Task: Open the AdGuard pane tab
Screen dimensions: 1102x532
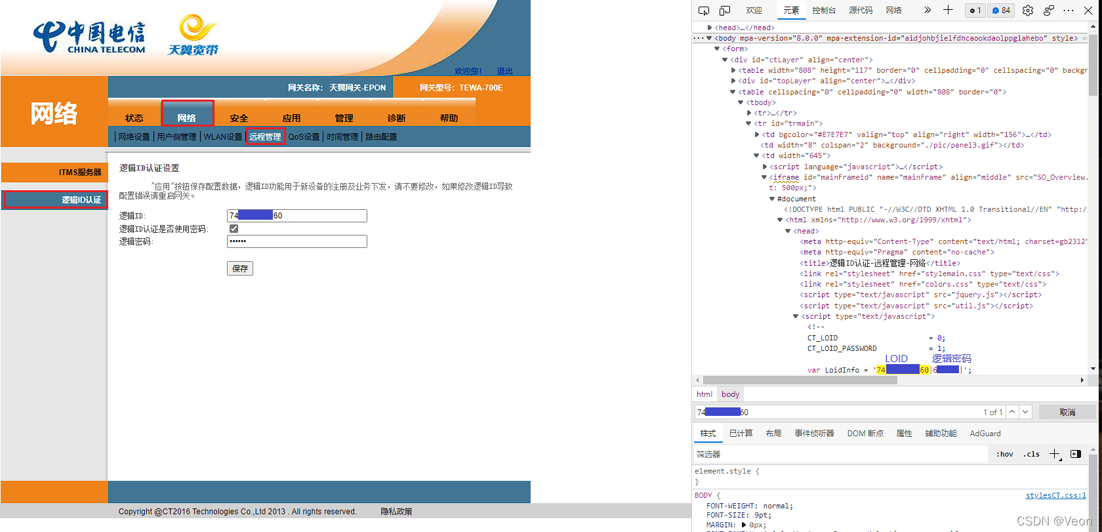Action: [x=985, y=434]
